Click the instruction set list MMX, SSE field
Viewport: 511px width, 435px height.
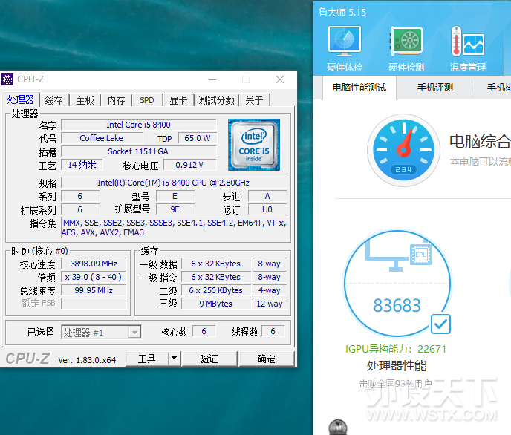click(174, 227)
